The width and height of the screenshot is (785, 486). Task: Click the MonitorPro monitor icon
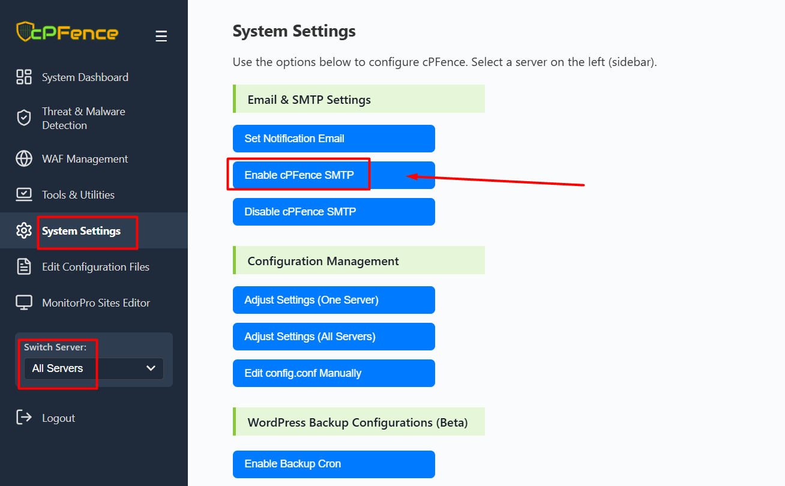(24, 303)
